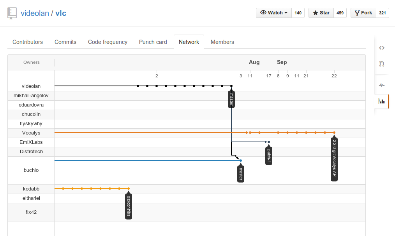The width and height of the screenshot is (395, 236).
Task: Select owner EmiXLabs in list
Action: point(31,142)
